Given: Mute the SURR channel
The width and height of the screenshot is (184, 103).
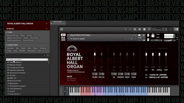Looking at the screenshot, I should 135,74.
